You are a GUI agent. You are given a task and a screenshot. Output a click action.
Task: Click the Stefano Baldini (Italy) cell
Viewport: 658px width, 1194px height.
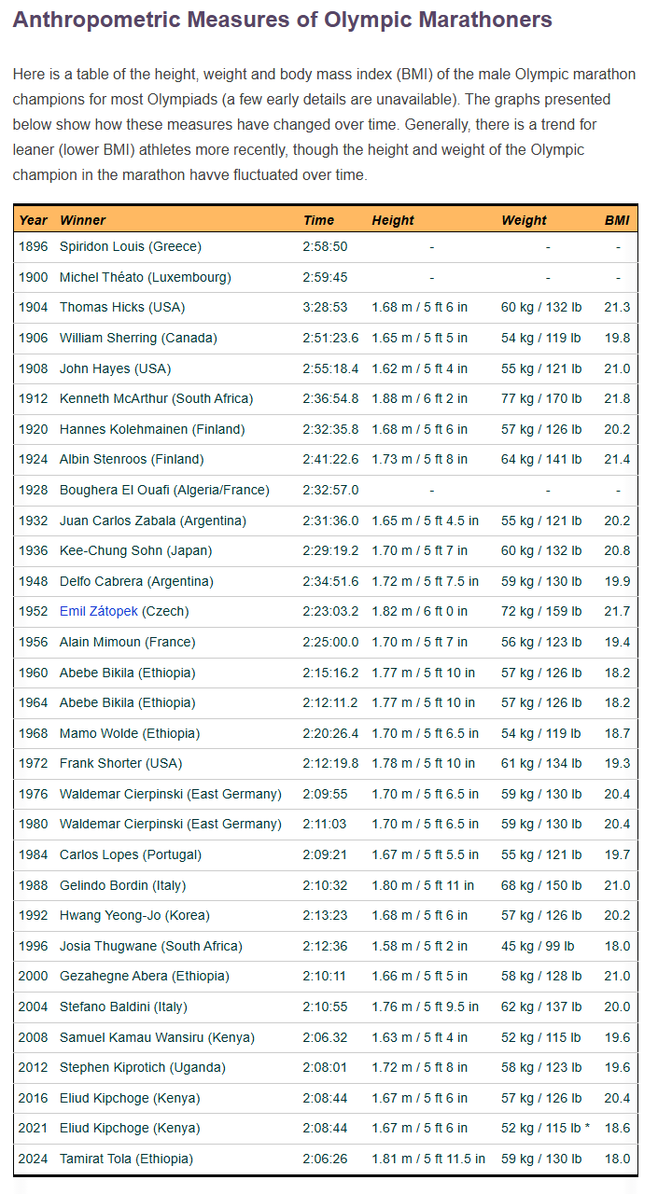(122, 1007)
